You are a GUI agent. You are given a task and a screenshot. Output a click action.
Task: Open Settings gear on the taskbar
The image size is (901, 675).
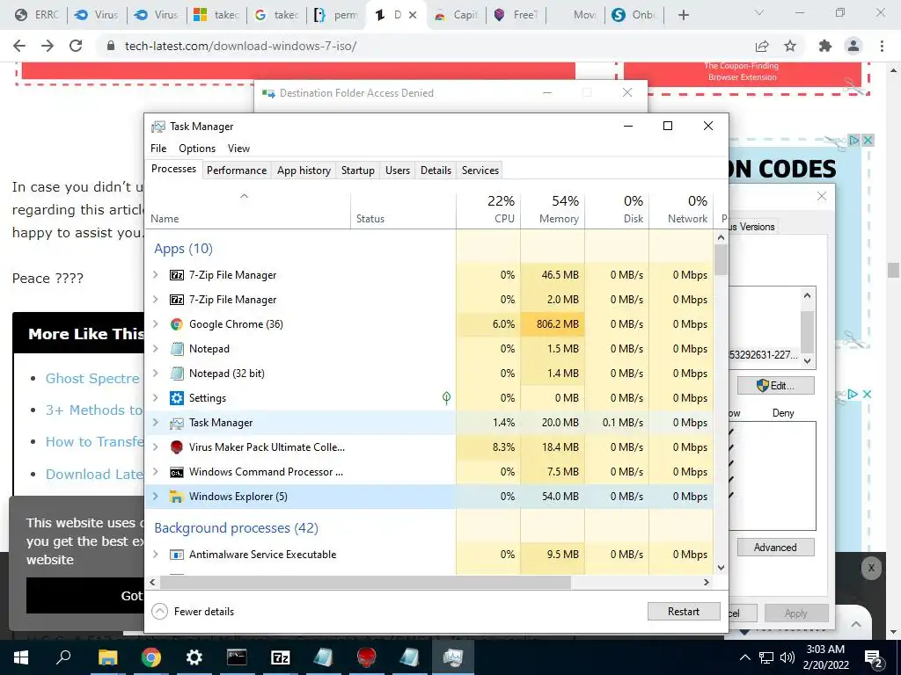(194, 657)
